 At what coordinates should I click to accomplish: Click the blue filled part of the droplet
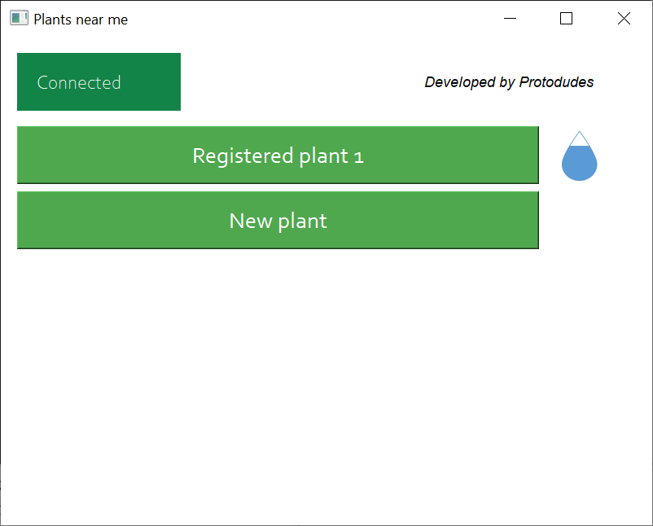click(x=579, y=164)
